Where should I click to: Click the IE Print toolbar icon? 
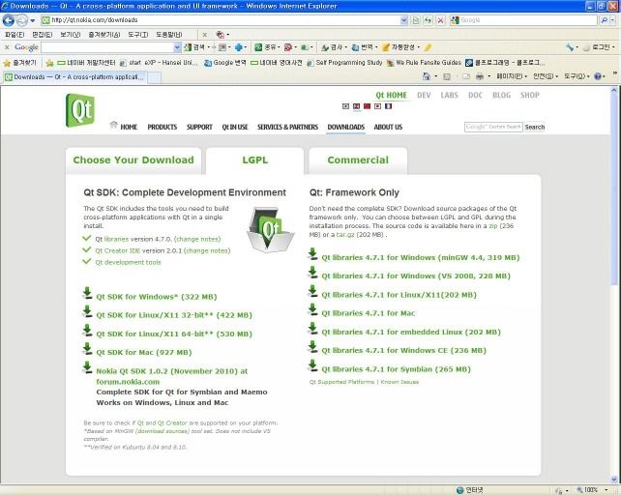[x=480, y=76]
